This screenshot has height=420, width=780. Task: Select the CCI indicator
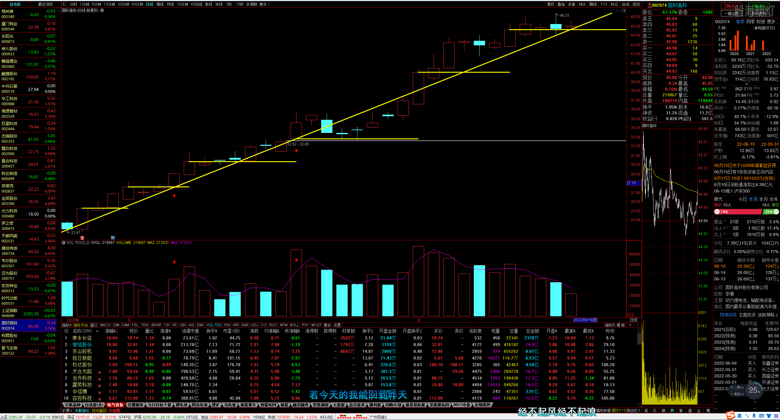(264, 325)
